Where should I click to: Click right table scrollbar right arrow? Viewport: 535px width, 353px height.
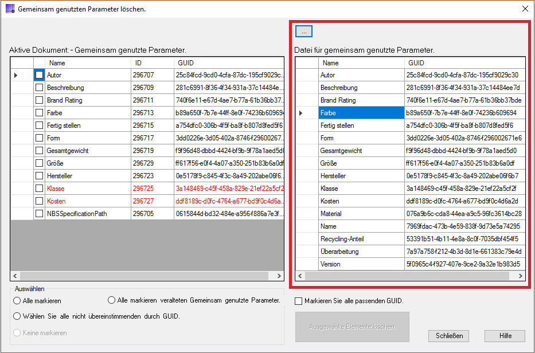[x=520, y=276]
